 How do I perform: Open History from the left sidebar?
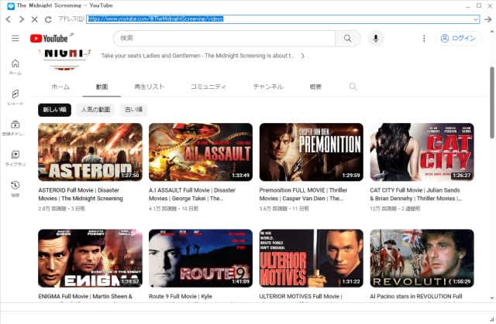pyautogui.click(x=15, y=189)
